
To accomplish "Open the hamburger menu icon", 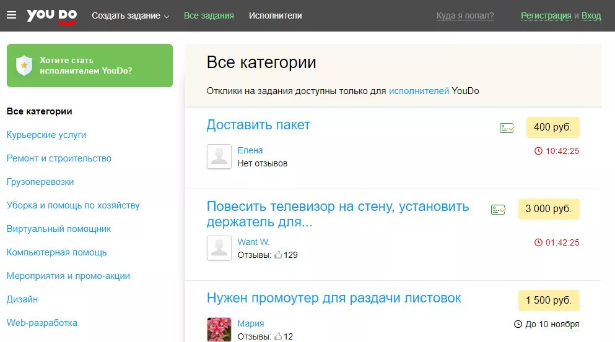I will [x=11, y=15].
